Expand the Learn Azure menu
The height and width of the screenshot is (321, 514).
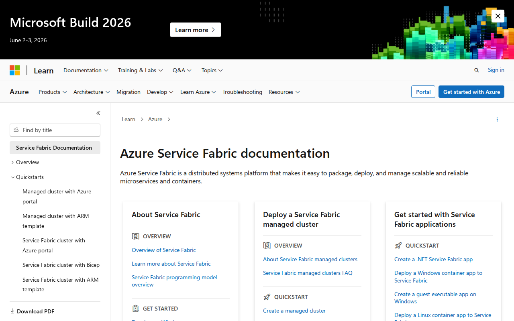198,92
